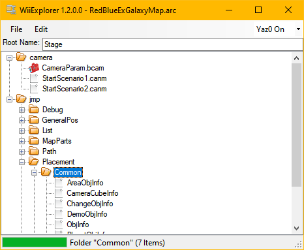Minimize the WiiExplorer window
The width and height of the screenshot is (304, 250).
pos(229,10)
